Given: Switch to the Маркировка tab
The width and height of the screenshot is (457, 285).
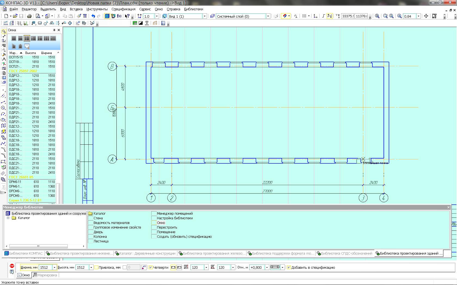Looking at the screenshot, I should 45,275.
